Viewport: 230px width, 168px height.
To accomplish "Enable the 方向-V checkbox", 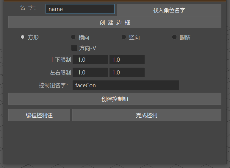I will (74, 48).
